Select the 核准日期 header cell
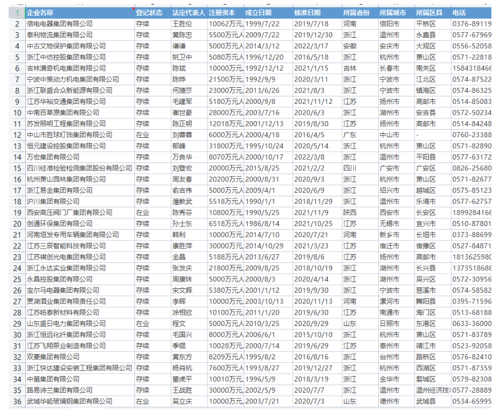The image size is (496, 411). (317, 13)
